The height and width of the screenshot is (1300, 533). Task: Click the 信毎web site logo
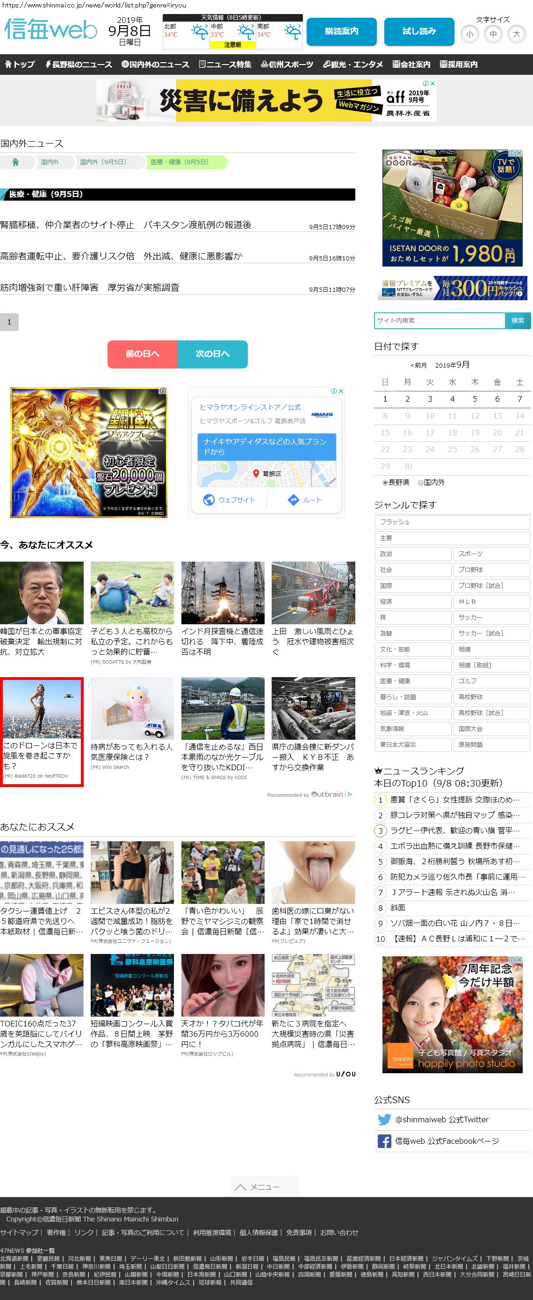tap(50, 29)
